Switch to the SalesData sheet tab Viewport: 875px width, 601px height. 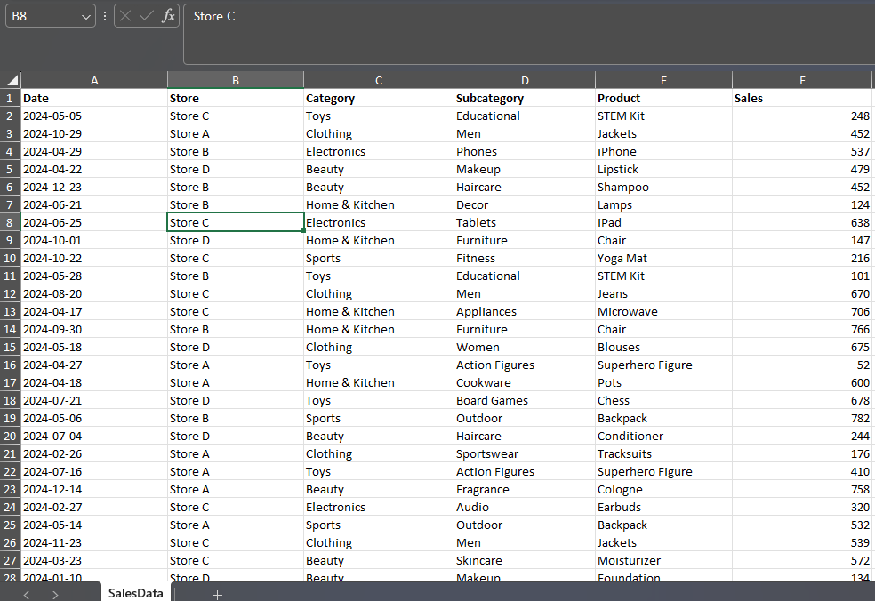[x=135, y=593]
